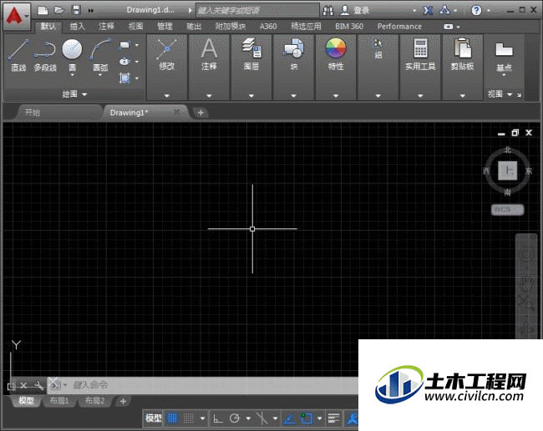
Task: Open the WCS coordinate system dropdown
Action: (507, 209)
